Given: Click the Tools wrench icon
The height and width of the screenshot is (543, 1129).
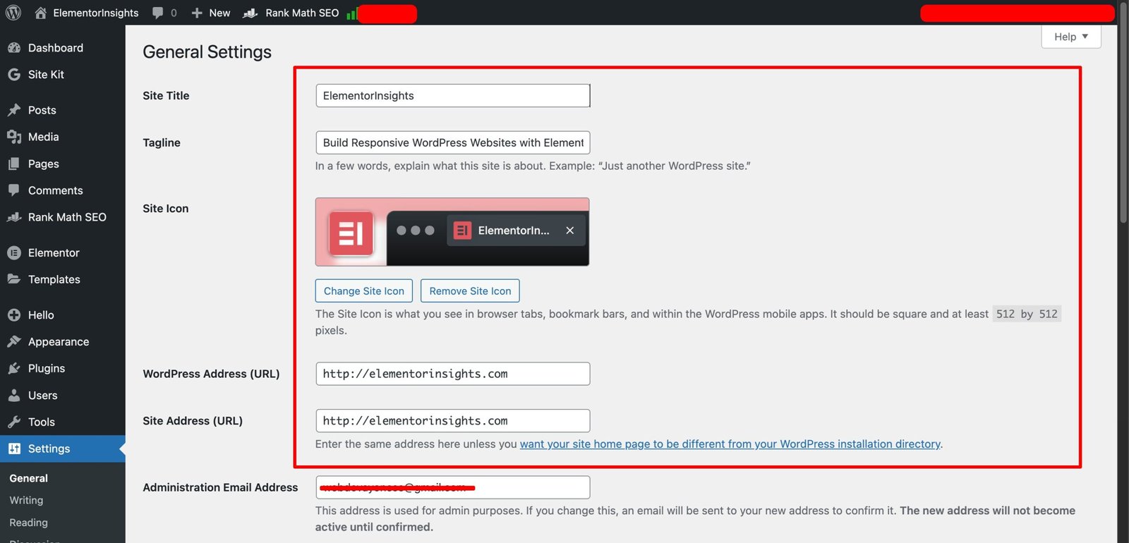Looking at the screenshot, I should click(x=14, y=422).
